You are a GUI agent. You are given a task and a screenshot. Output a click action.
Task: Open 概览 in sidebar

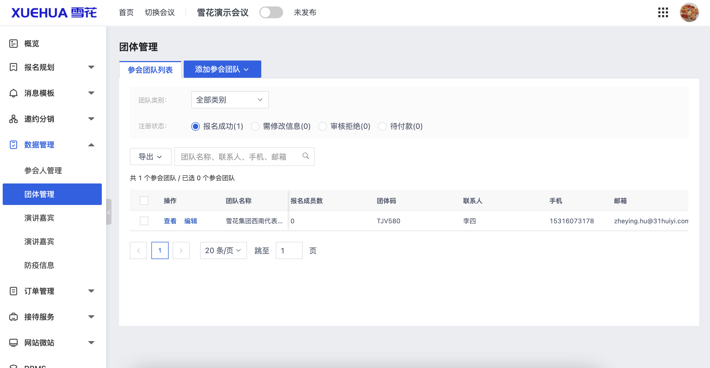point(32,44)
